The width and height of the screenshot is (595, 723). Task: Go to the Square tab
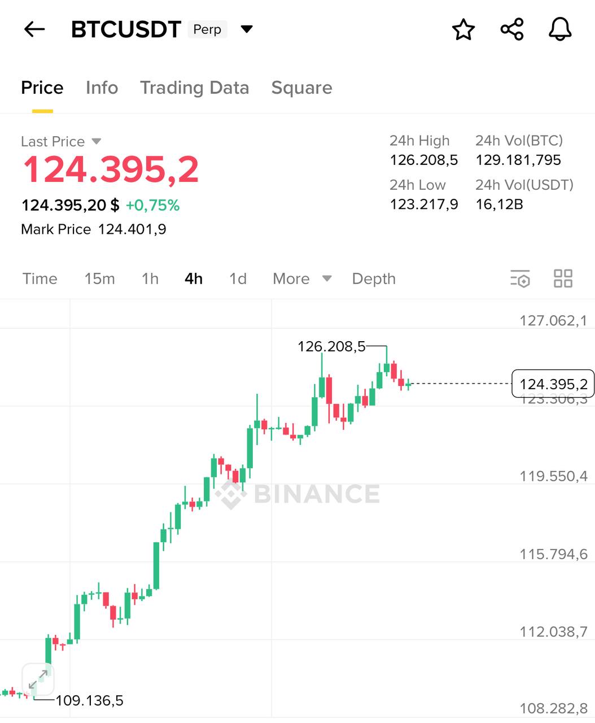click(x=301, y=88)
